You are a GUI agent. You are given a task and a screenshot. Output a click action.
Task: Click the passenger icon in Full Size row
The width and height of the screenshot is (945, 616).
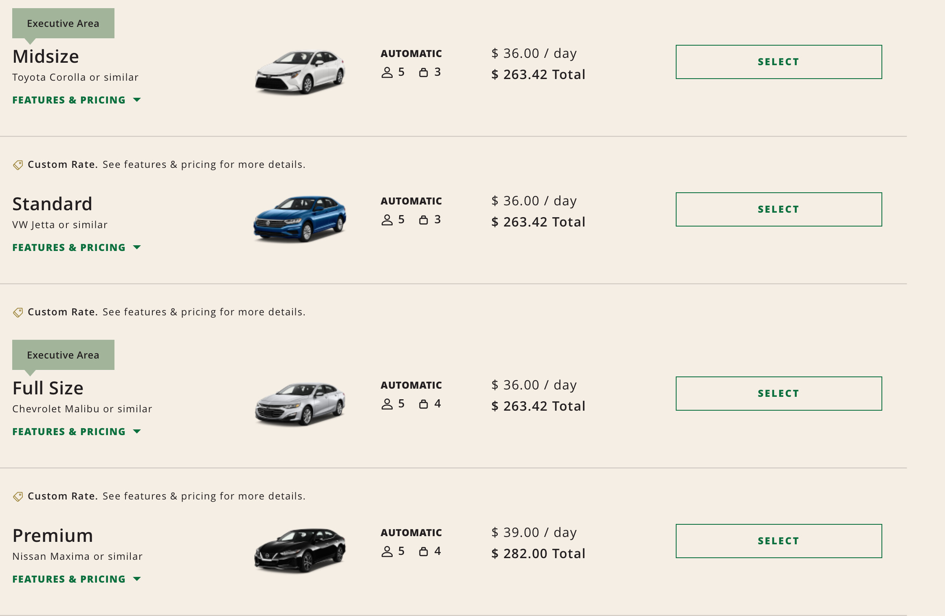coord(387,404)
